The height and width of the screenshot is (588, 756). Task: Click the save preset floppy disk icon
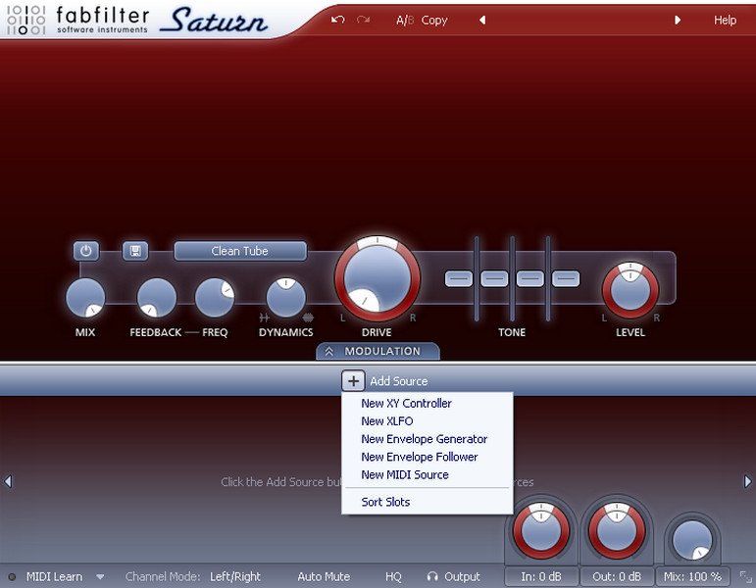tap(135, 251)
